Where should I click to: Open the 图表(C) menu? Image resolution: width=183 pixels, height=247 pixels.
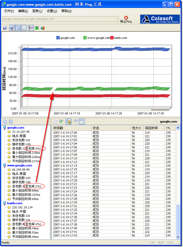[x=37, y=11]
